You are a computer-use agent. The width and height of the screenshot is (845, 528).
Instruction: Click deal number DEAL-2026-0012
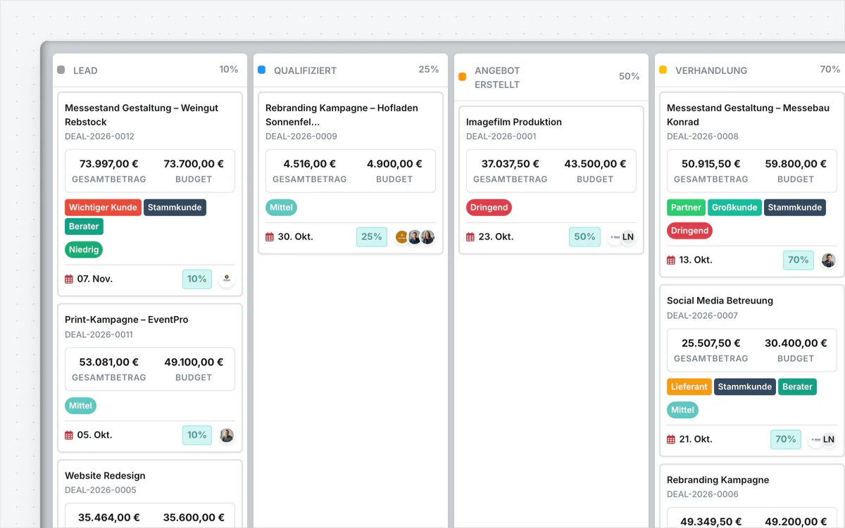pyautogui.click(x=99, y=137)
